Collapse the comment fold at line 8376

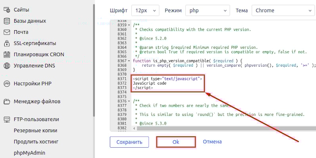[x=129, y=101]
